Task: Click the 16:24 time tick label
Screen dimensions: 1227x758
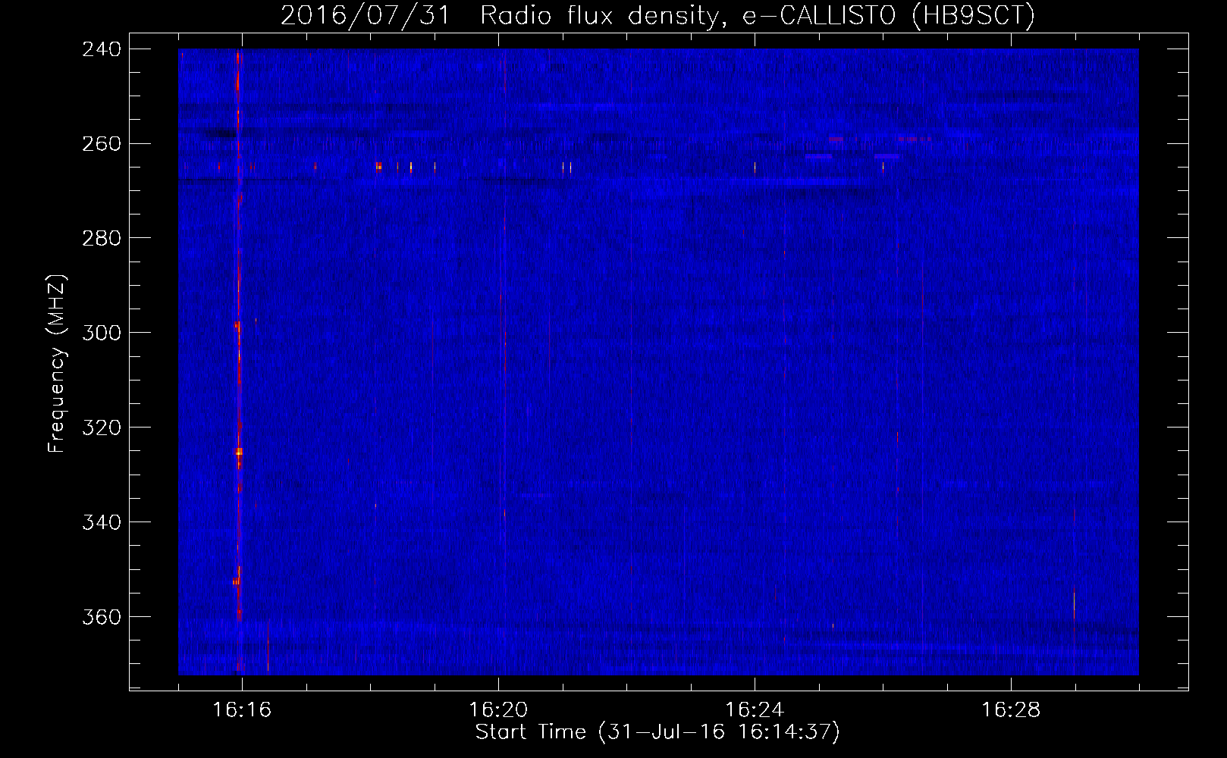Action: coord(755,710)
